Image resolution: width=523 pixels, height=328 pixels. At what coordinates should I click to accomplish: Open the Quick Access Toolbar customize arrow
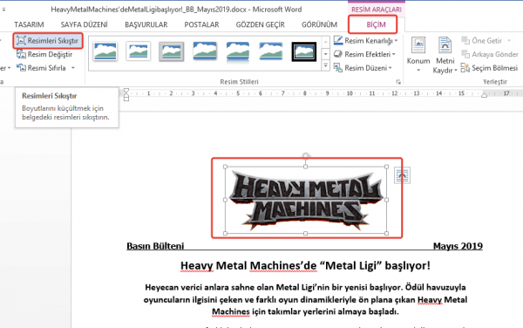click(3, 10)
